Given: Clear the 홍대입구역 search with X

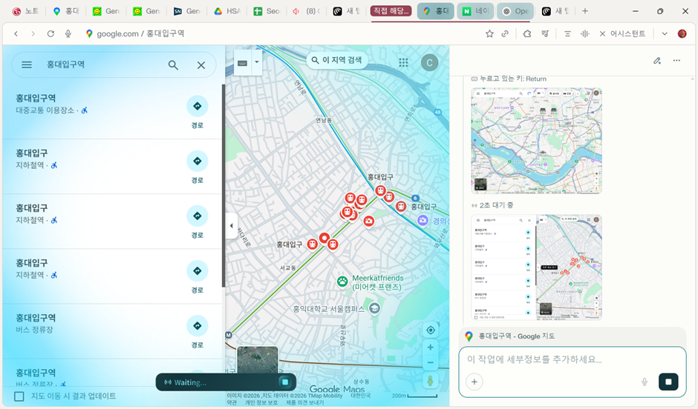Looking at the screenshot, I should [x=201, y=65].
